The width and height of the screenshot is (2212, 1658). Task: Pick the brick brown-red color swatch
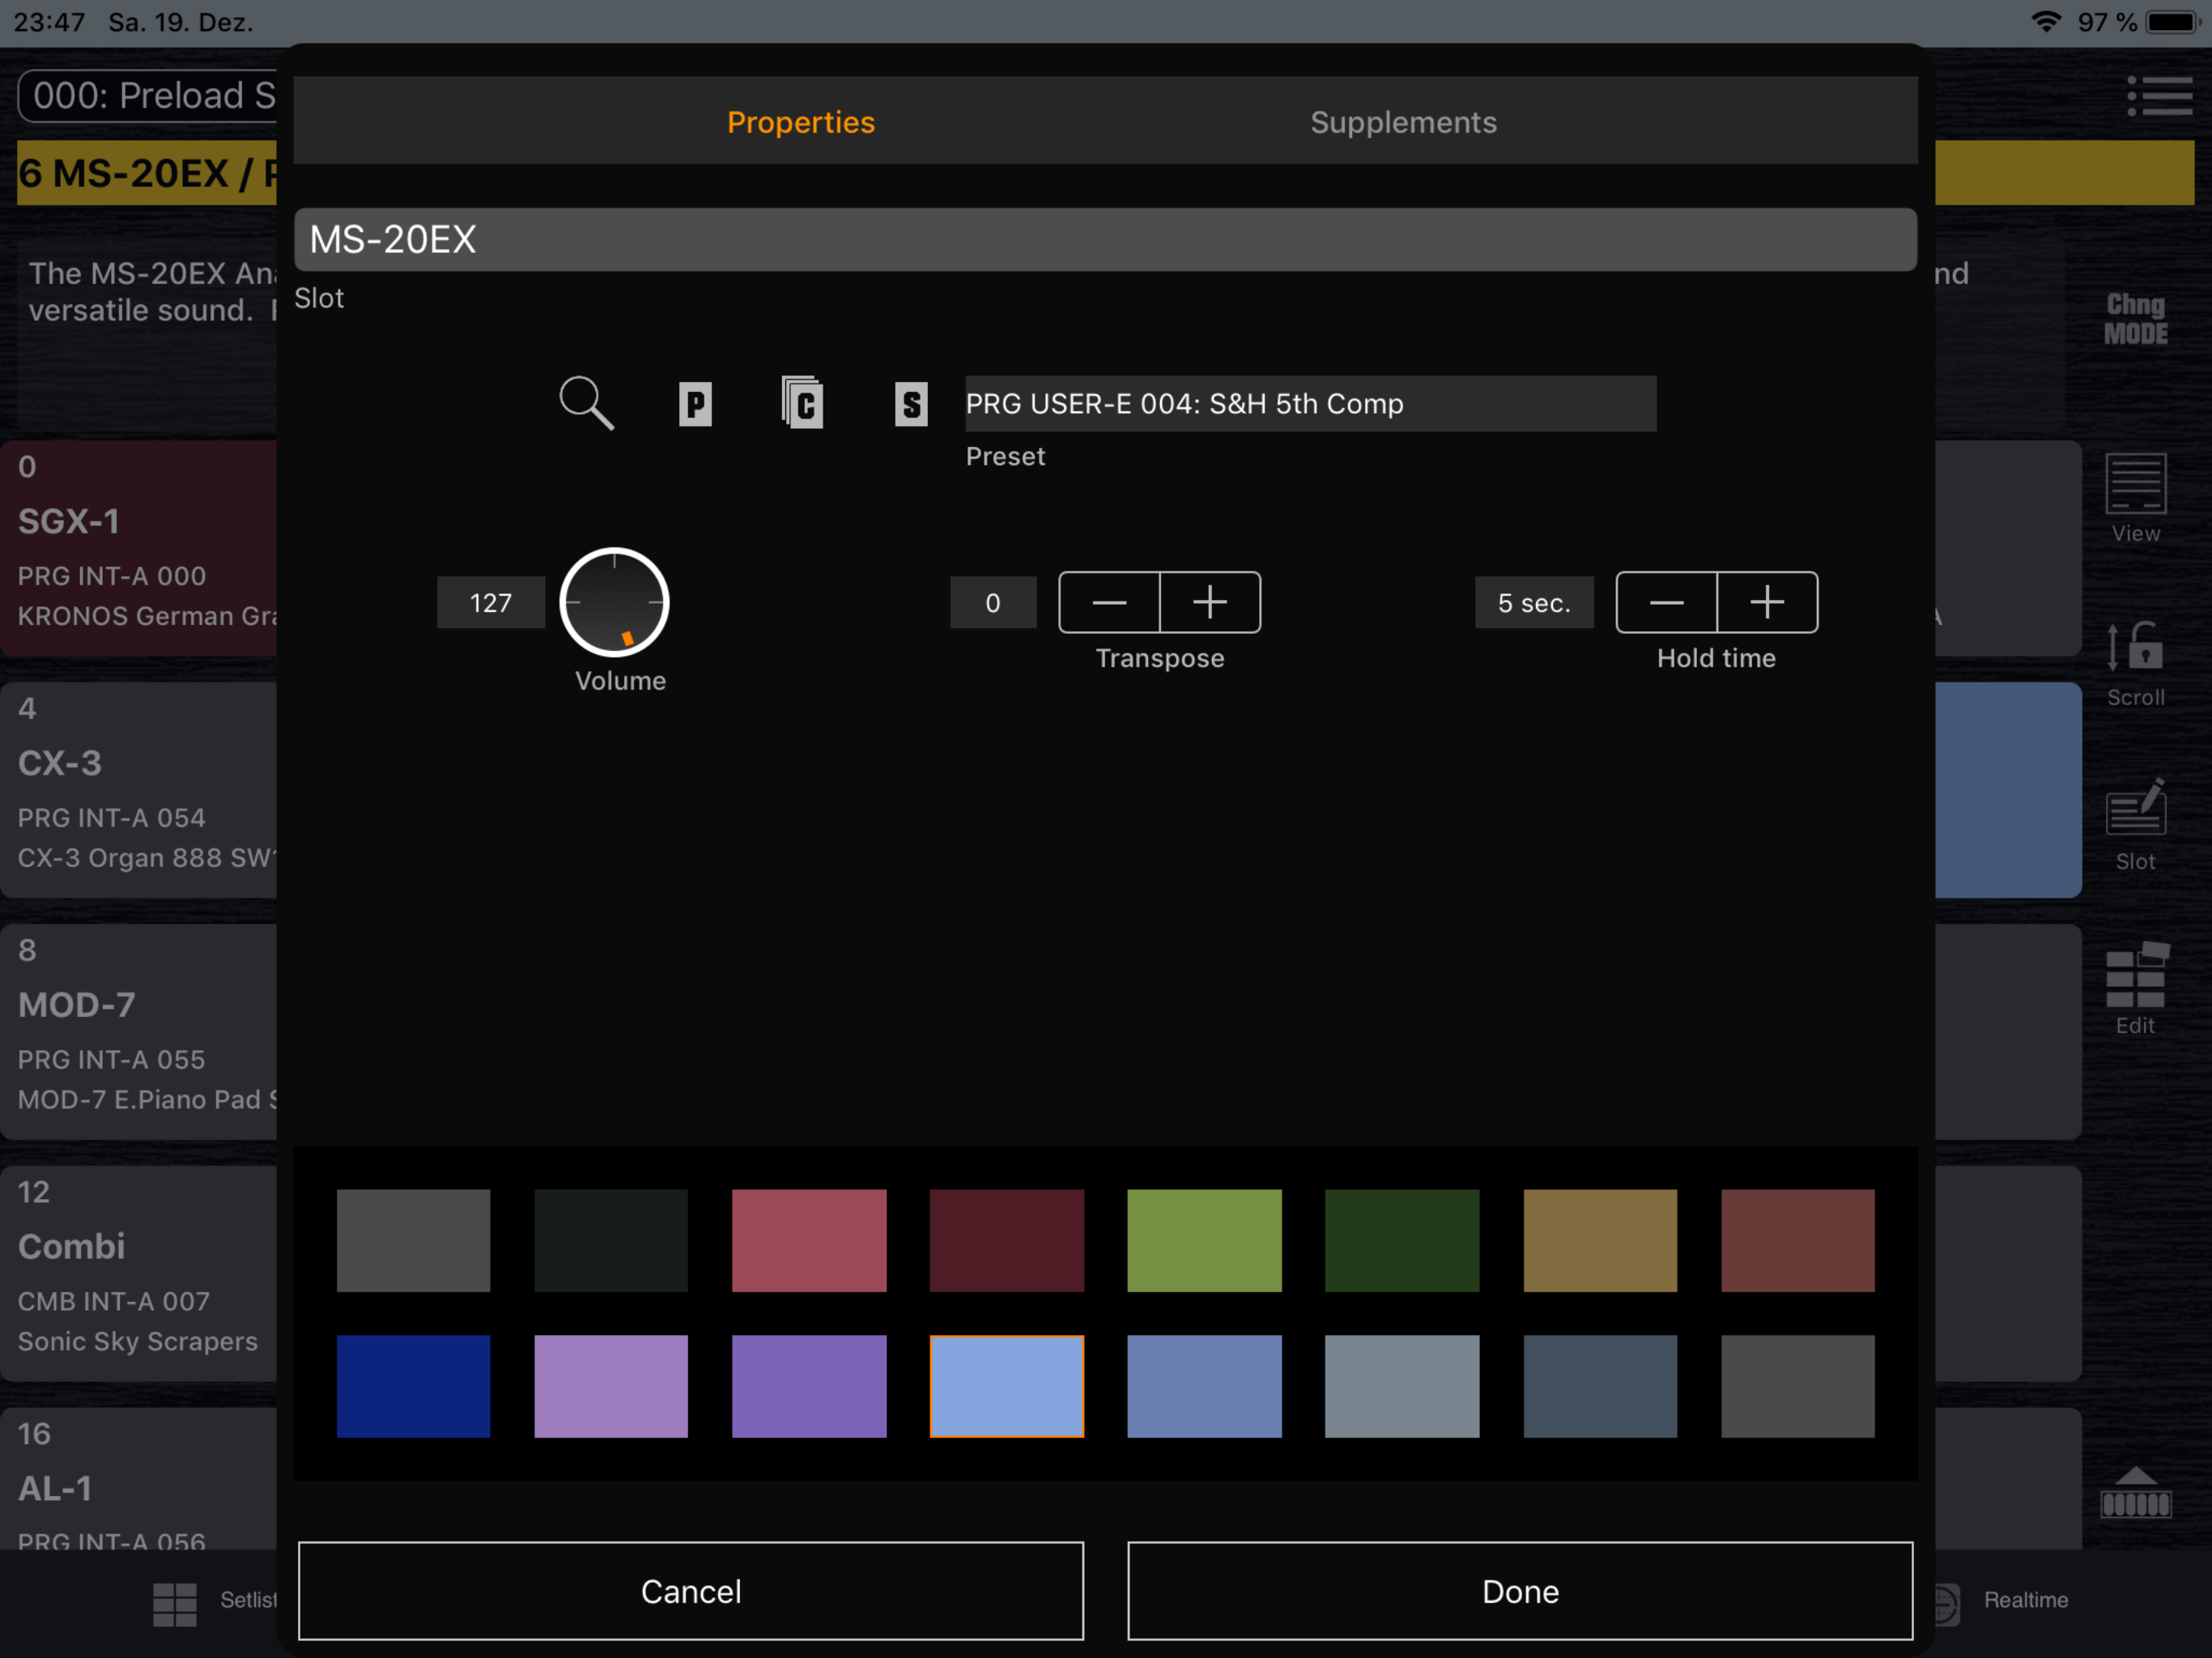pos(1798,1240)
